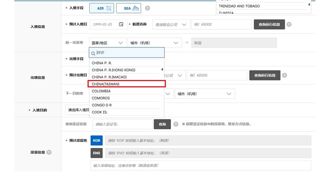Click scrollbar of top-right country list
The image size is (316, 172).
[309, 4]
